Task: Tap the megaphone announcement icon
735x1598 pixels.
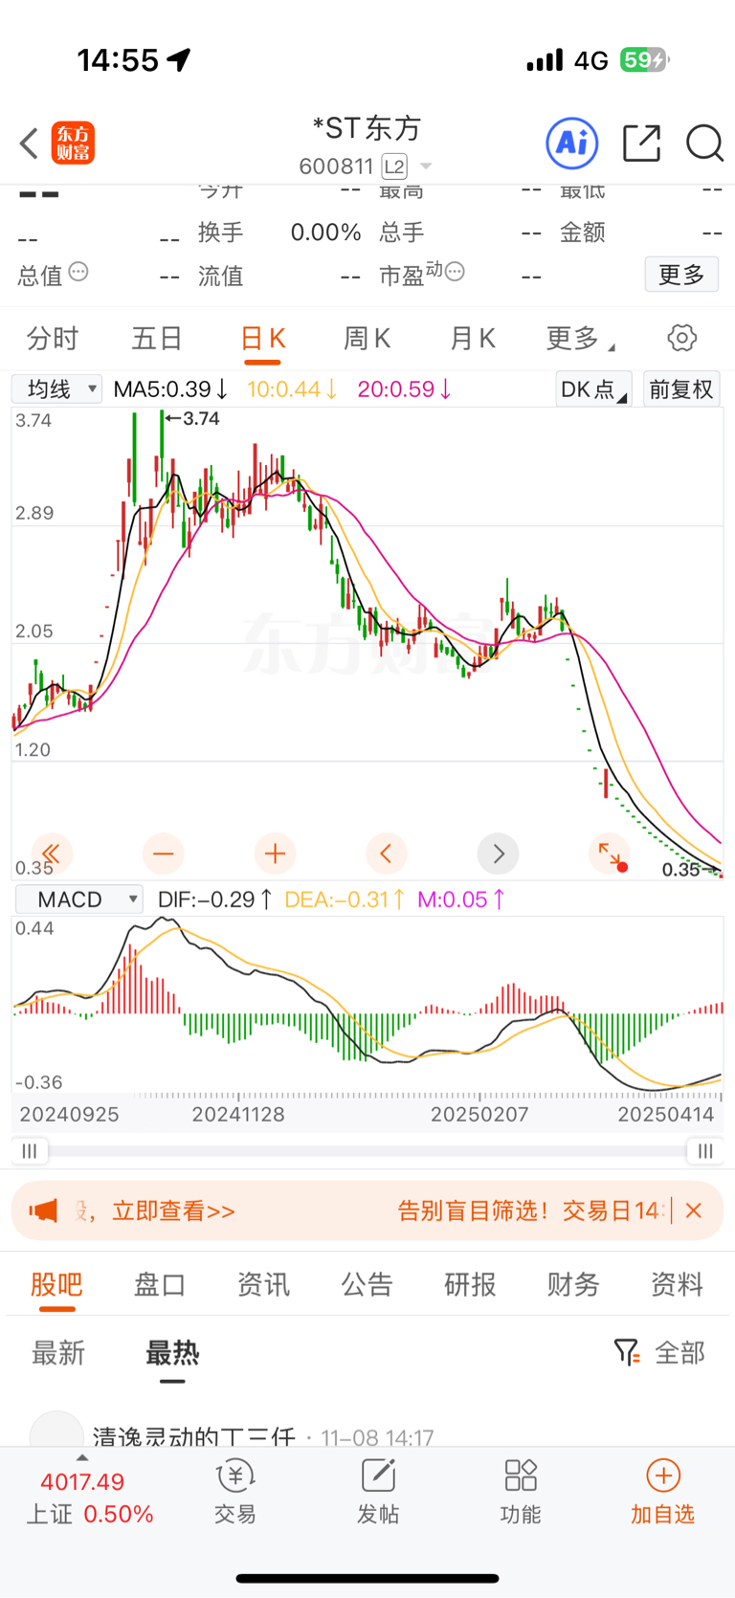Action: pos(43,1211)
